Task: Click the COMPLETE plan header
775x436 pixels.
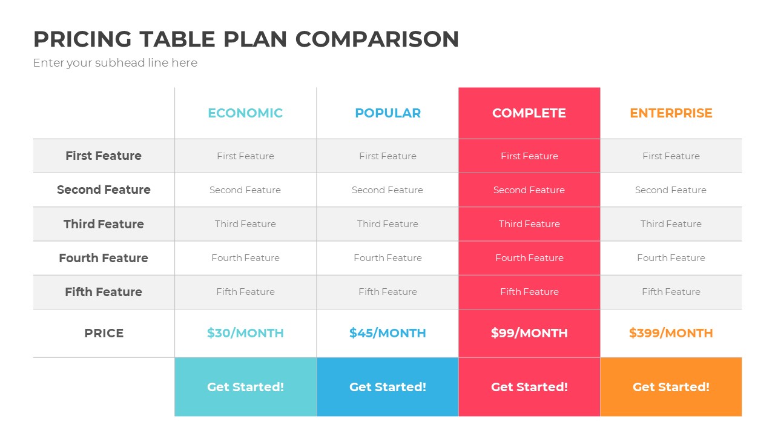Action: [x=529, y=113]
